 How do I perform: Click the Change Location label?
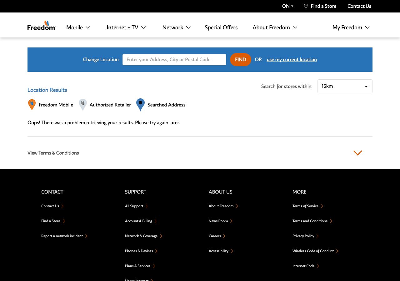(101, 60)
